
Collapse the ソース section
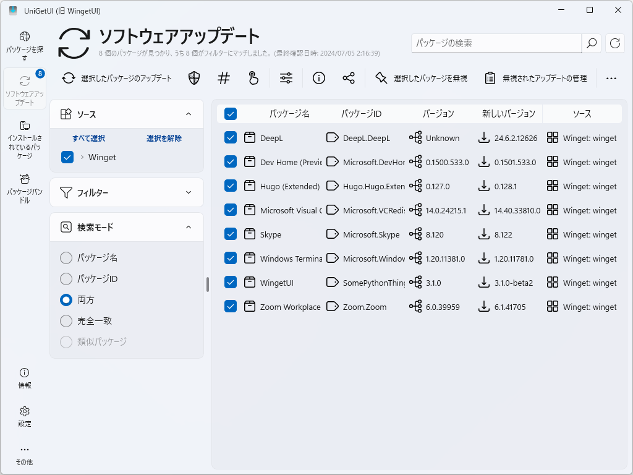(x=189, y=114)
